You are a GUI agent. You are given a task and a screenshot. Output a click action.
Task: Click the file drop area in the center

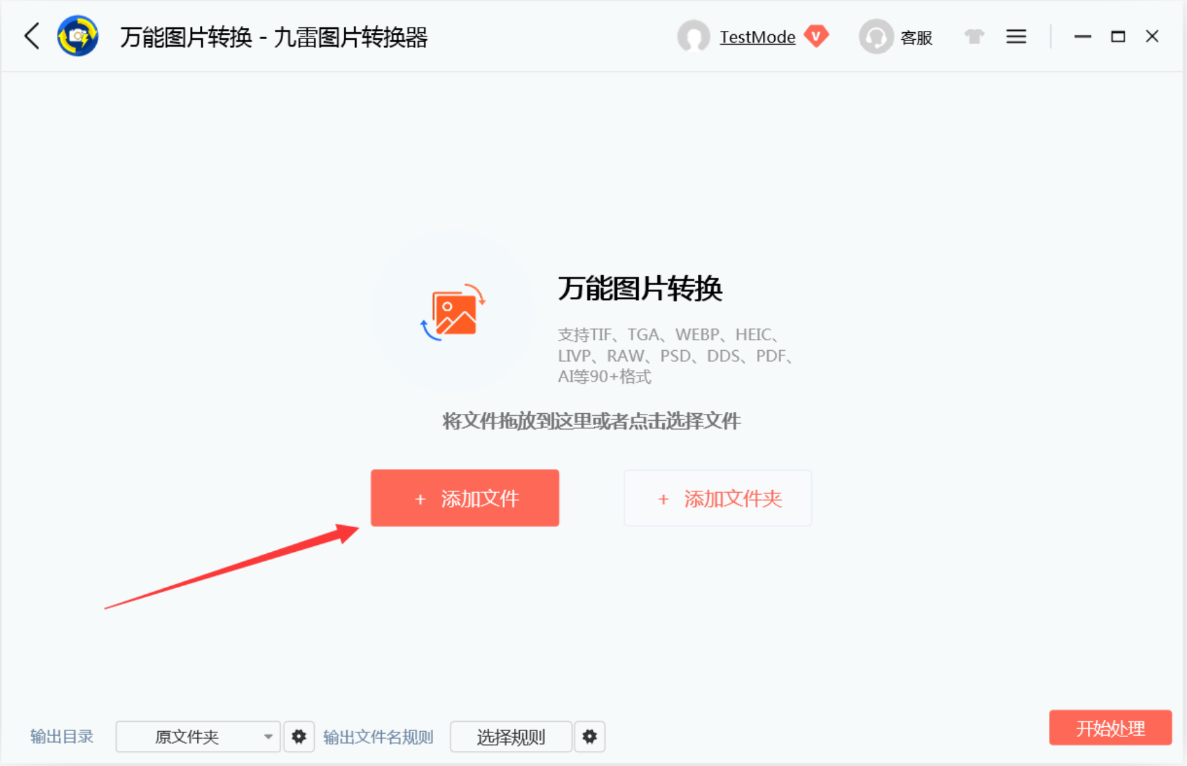coord(591,421)
